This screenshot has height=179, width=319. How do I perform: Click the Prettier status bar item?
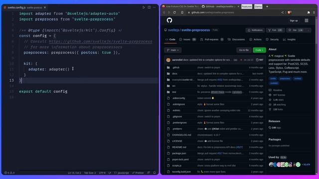tap(138, 173)
